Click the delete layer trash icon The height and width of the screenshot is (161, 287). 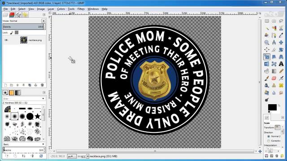coord(42,85)
